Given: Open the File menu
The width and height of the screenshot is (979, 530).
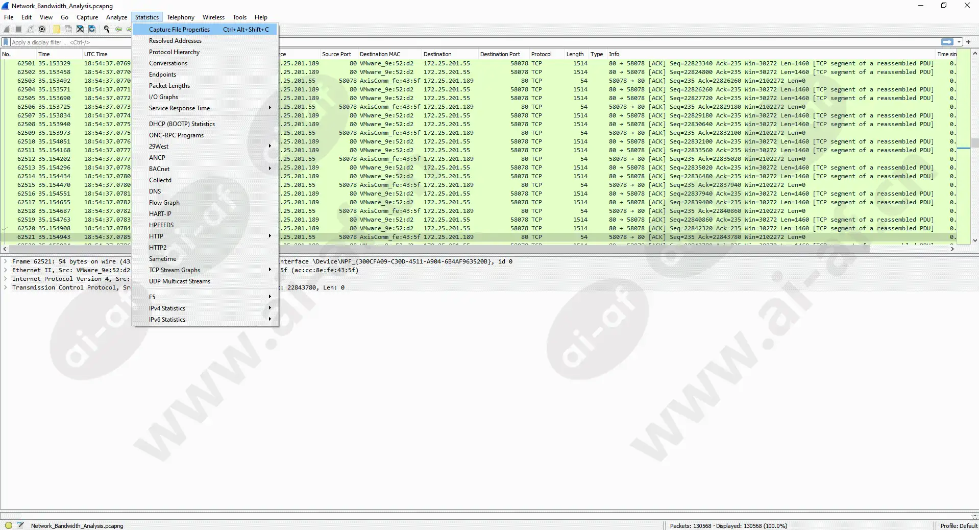Looking at the screenshot, I should click(9, 17).
